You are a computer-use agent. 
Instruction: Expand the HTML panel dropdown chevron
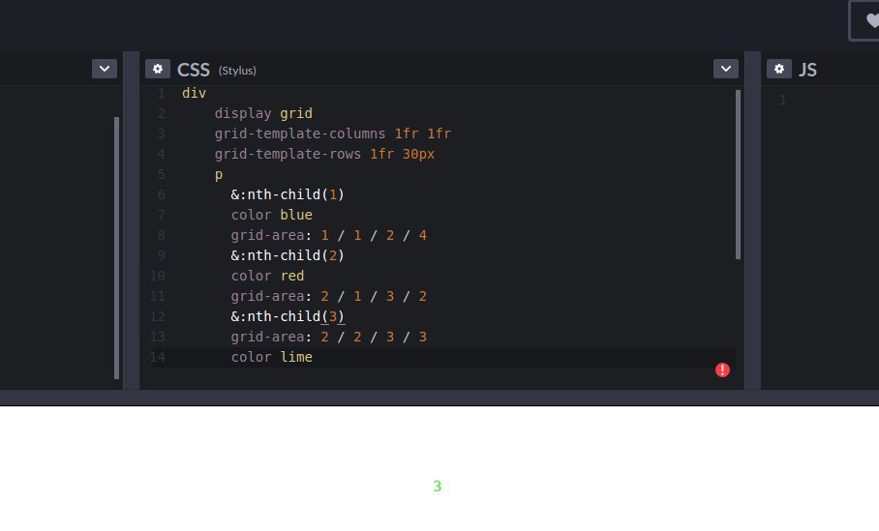pyautogui.click(x=105, y=69)
